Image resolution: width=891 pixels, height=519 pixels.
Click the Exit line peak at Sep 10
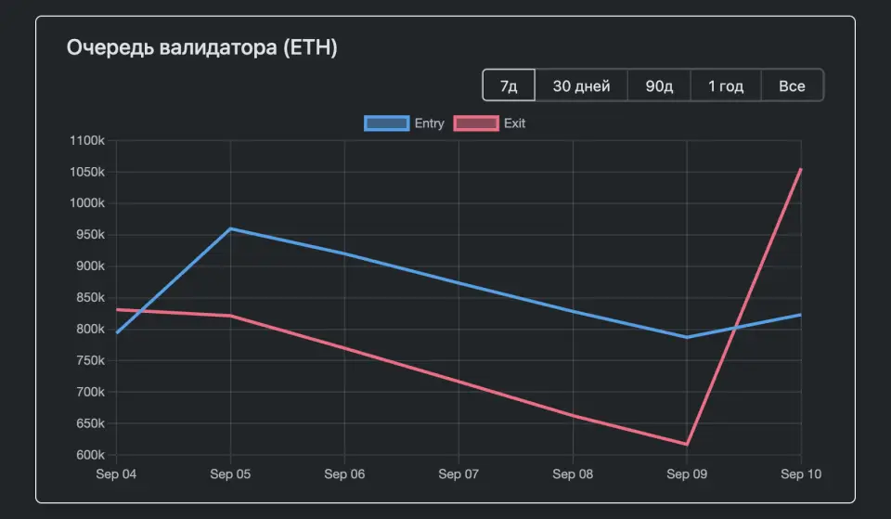click(800, 170)
